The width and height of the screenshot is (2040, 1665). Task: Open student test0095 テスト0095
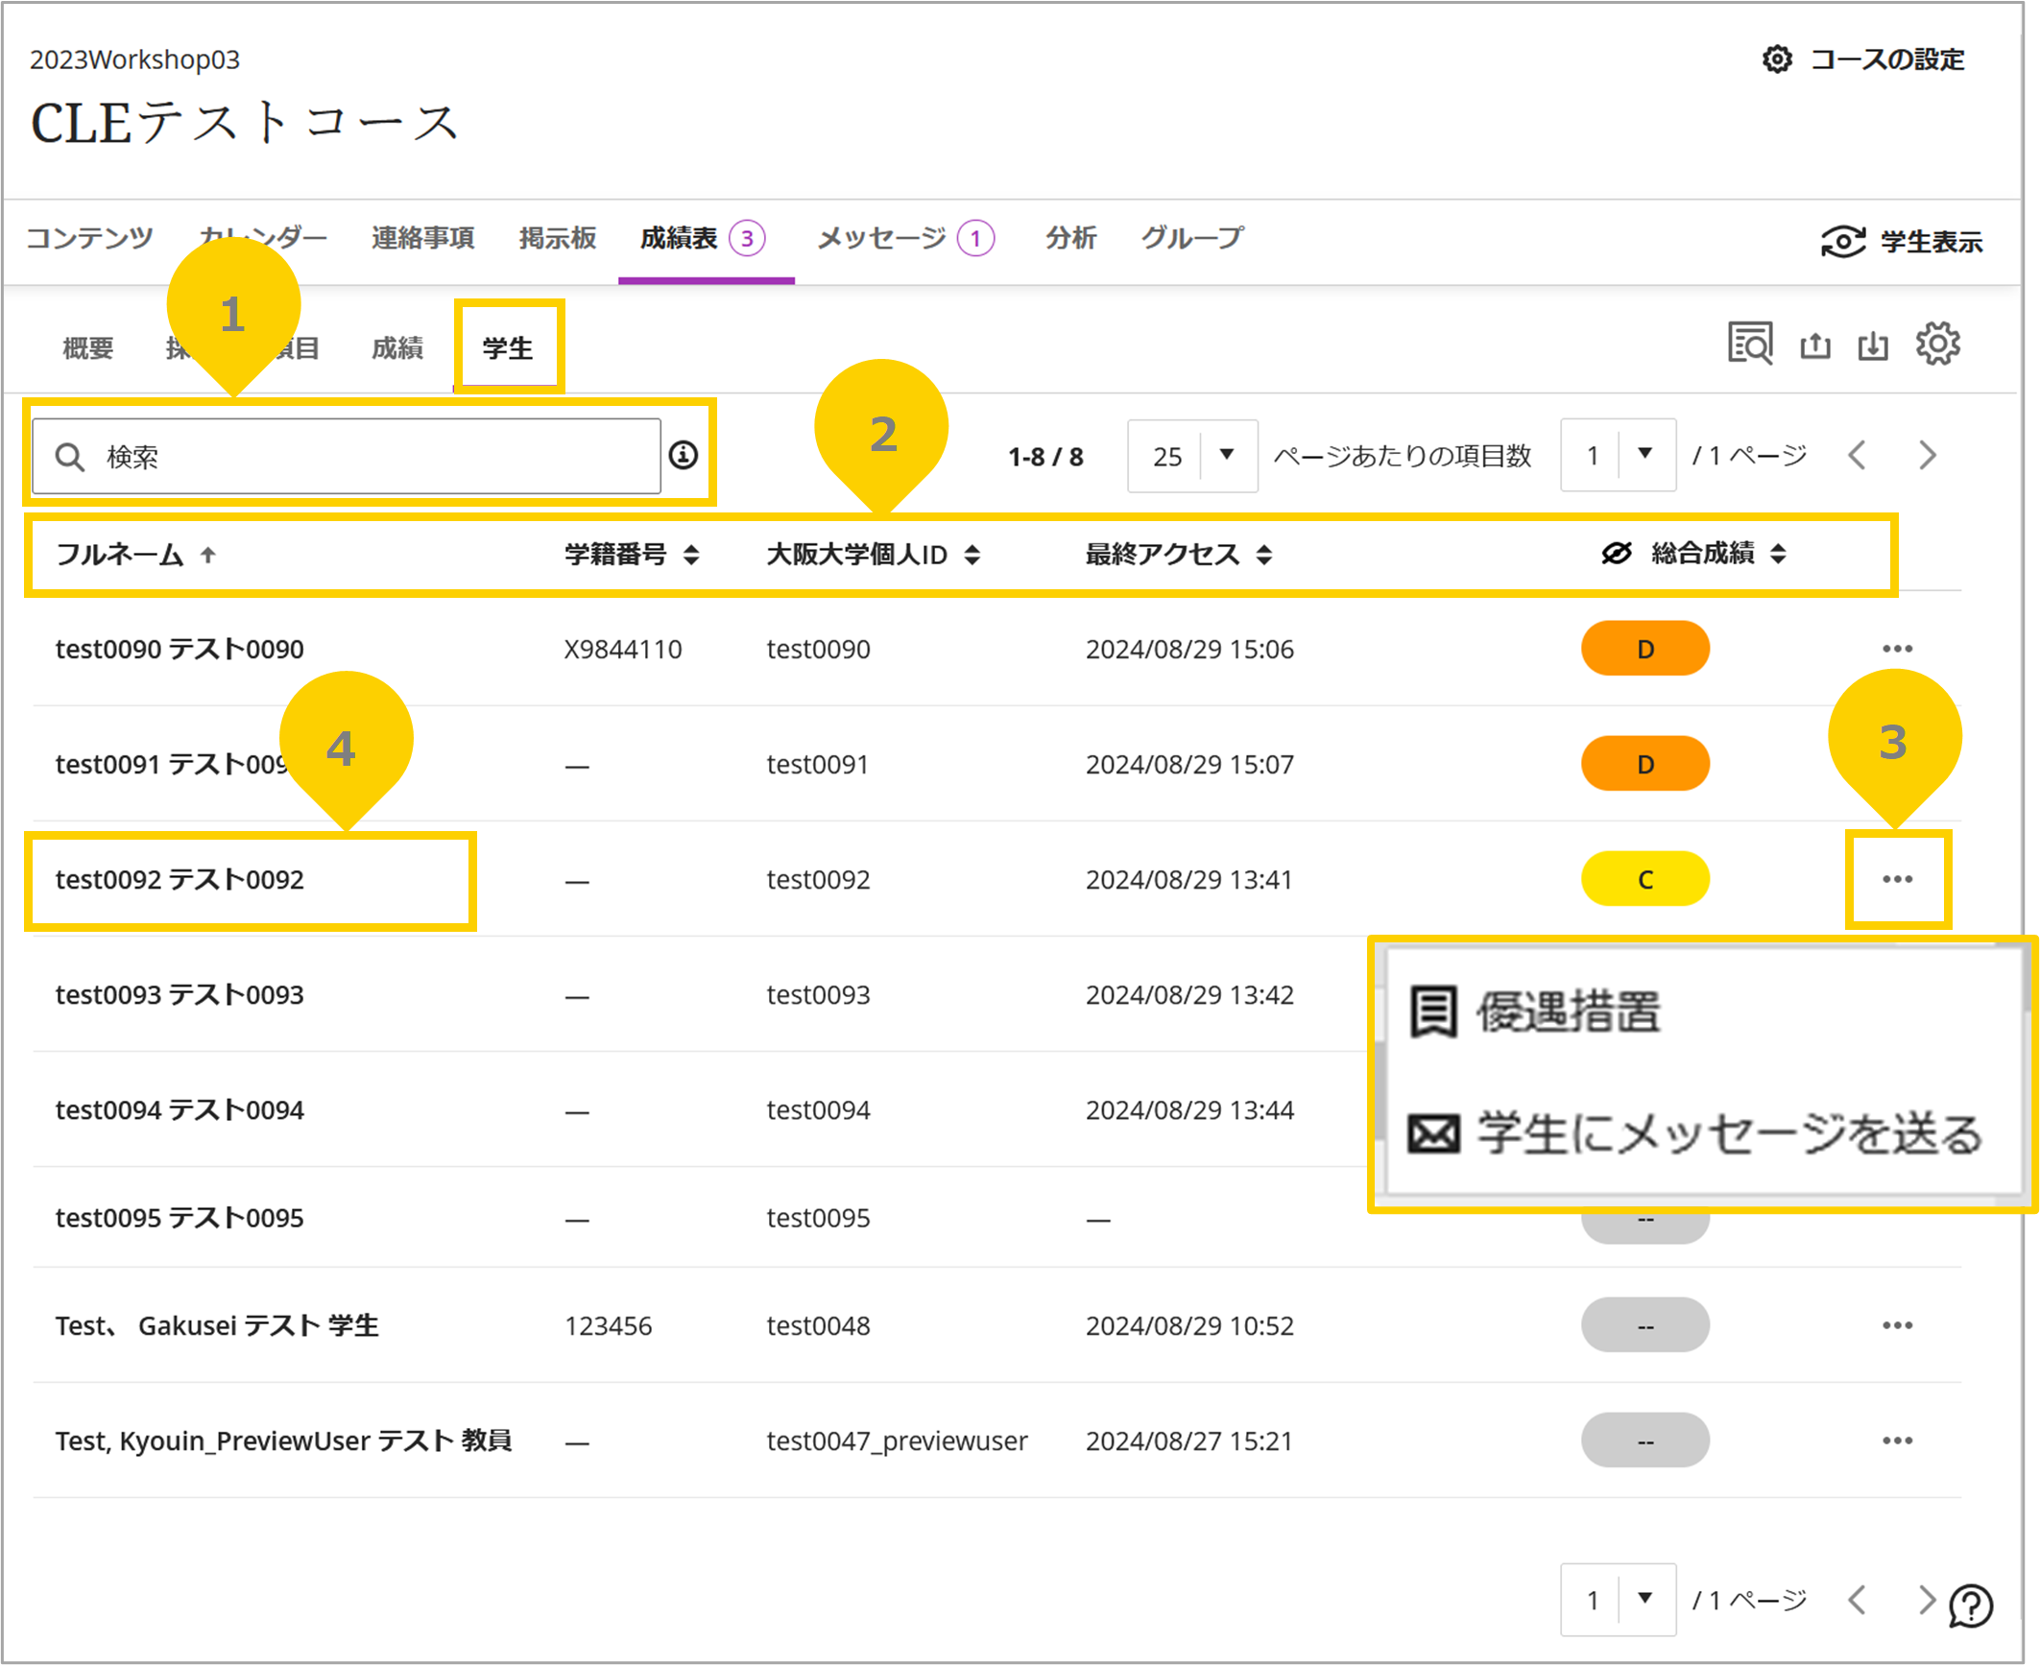(x=180, y=1218)
